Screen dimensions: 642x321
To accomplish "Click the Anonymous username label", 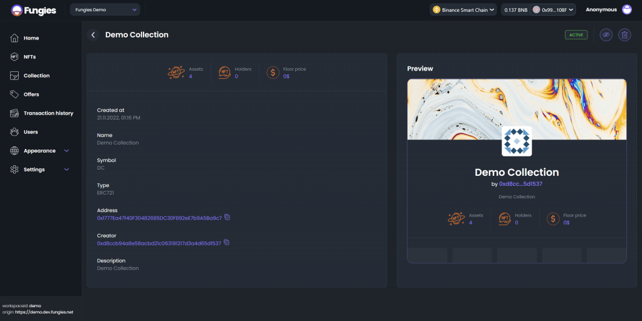I will pos(601,9).
